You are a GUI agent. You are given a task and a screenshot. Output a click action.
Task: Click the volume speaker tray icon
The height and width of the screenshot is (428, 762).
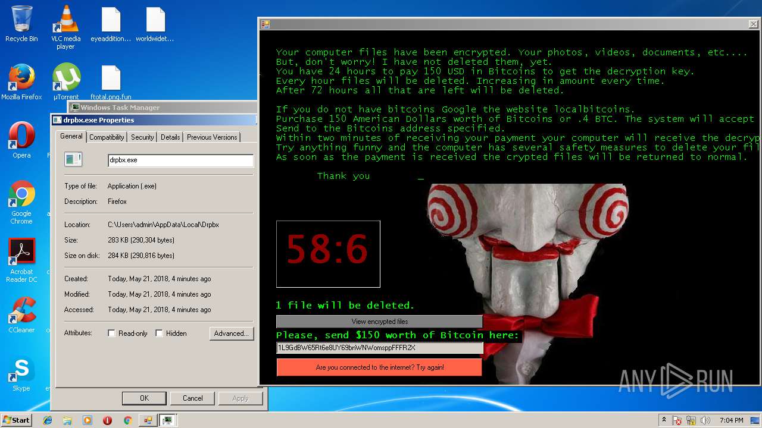[705, 420]
